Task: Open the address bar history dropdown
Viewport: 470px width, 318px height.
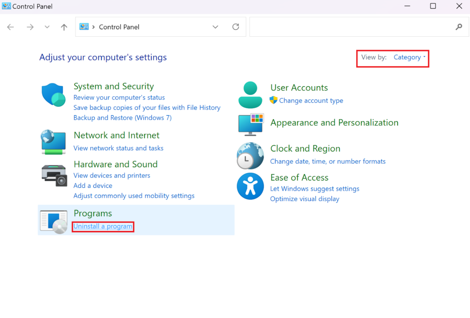Action: (x=215, y=27)
